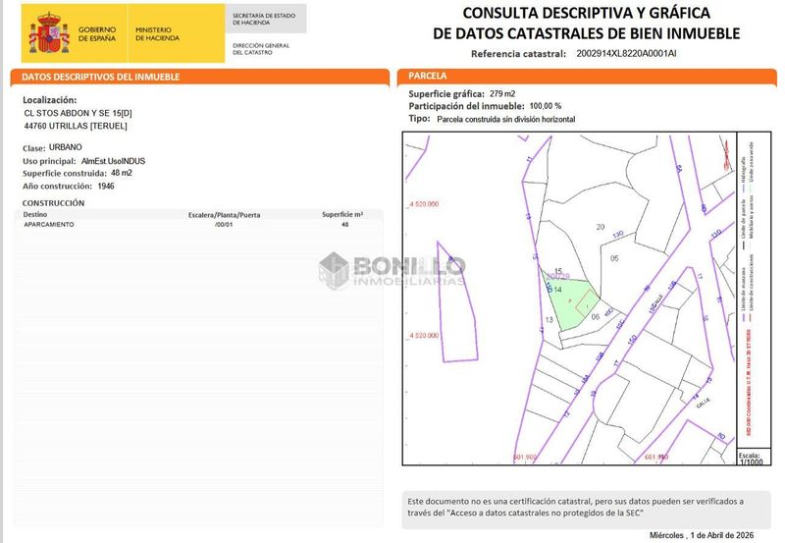This screenshot has height=543, width=785.
Task: Click the green highlighted parcel on the map
Action: pos(570,305)
